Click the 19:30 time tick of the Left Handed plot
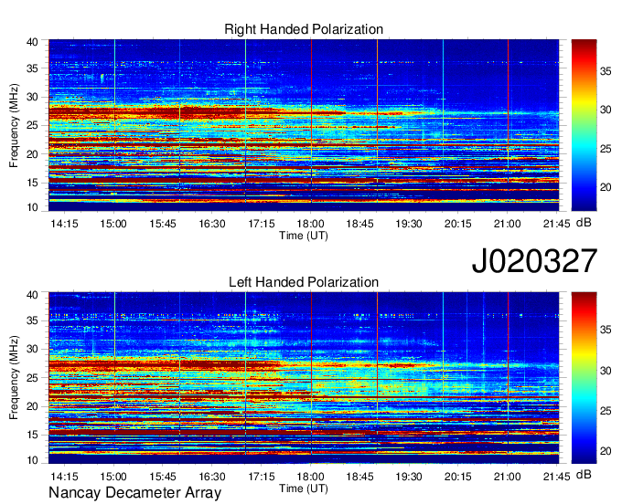The height and width of the screenshot is (504, 622). (x=409, y=477)
